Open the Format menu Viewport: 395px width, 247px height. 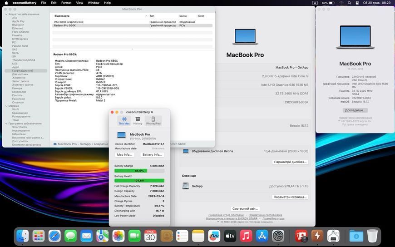pos(66,3)
